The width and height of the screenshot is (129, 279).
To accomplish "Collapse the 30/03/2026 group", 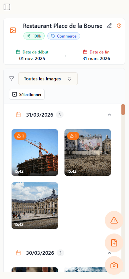I will coord(109,253).
